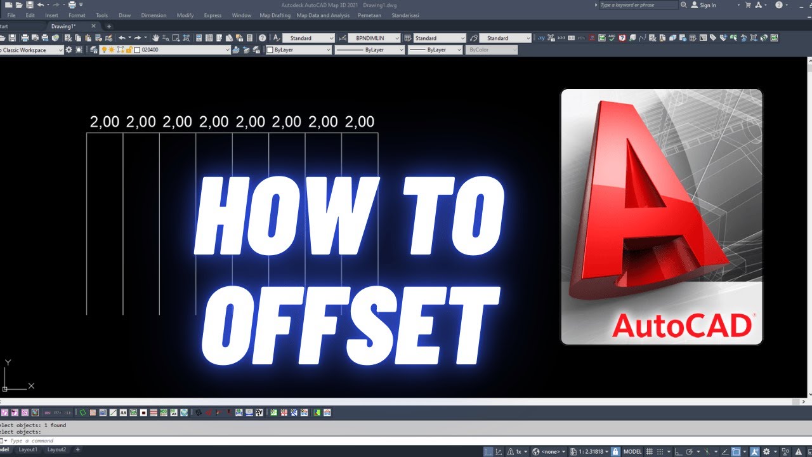This screenshot has height=457, width=812.
Task: Toggle the layer freeze sun icon
Action: click(111, 50)
